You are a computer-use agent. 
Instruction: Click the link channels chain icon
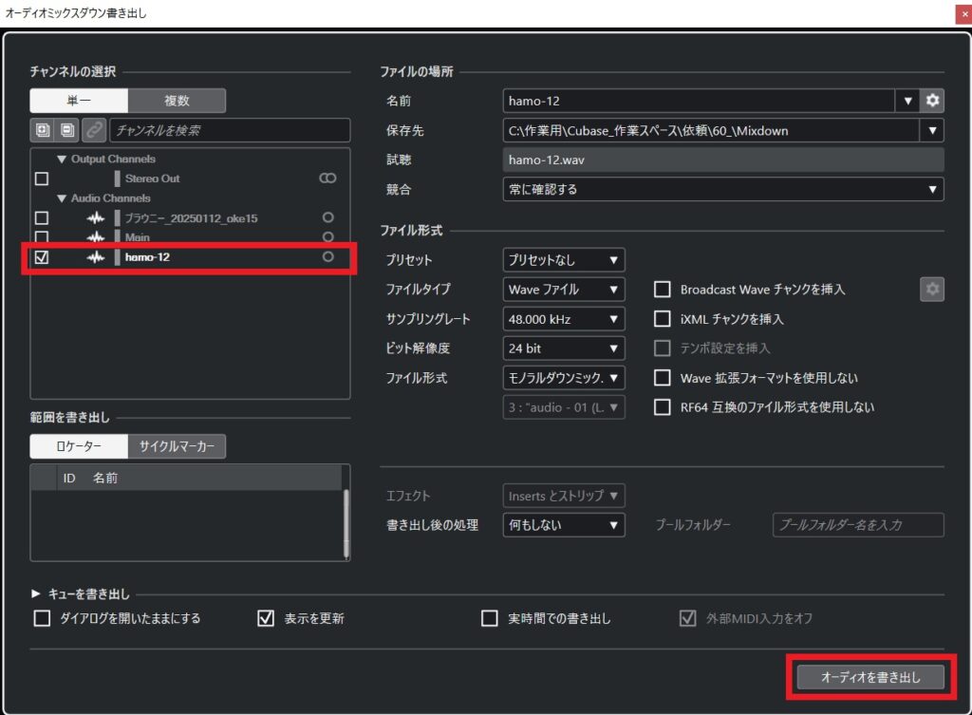93,130
